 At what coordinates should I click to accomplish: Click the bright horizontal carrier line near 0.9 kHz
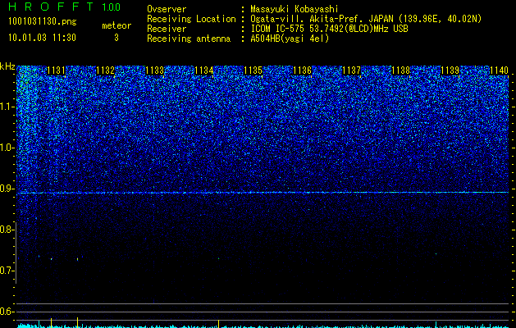coord(263,193)
